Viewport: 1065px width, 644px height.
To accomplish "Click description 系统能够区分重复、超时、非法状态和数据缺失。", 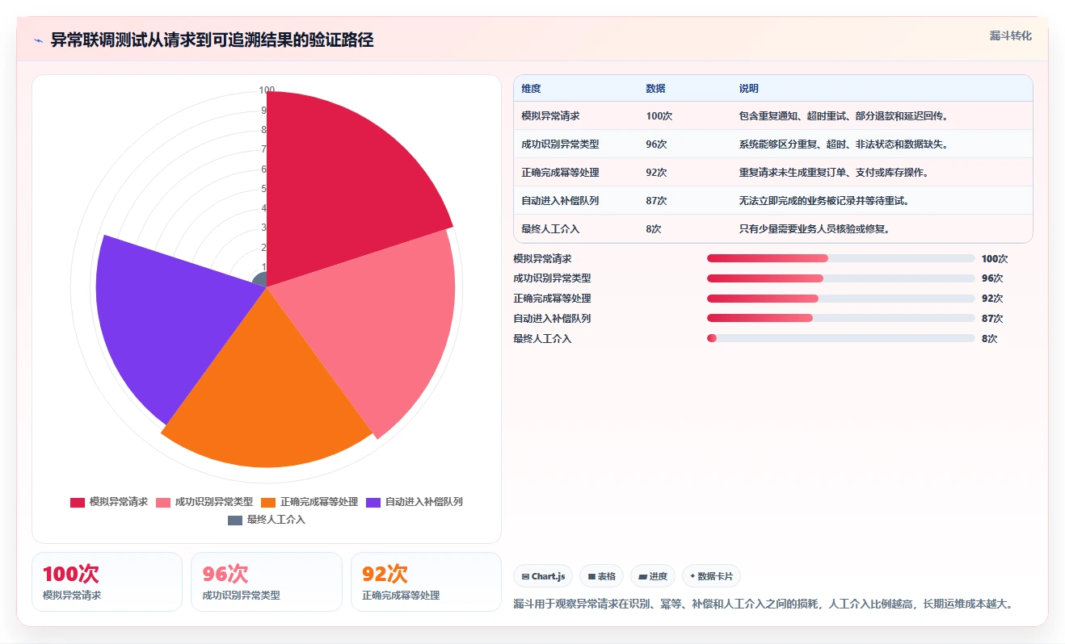I will tap(844, 144).
